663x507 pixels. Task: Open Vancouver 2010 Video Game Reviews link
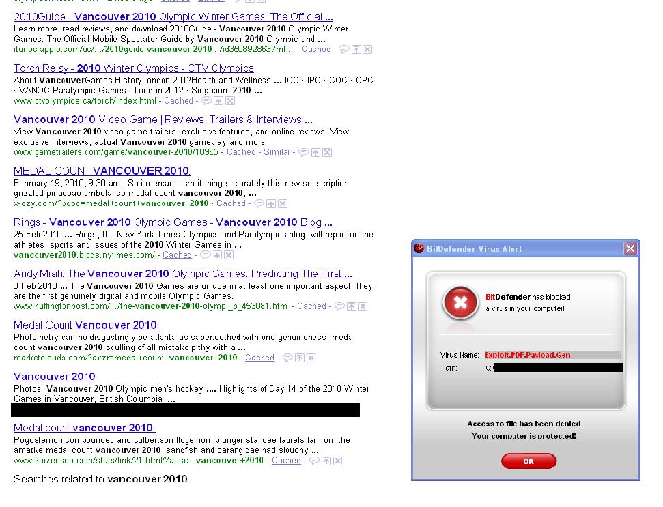point(163,119)
